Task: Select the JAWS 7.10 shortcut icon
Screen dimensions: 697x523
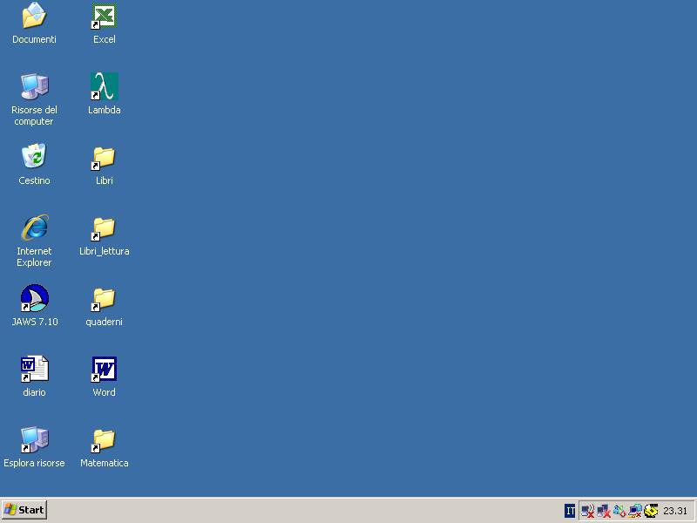Action: coord(34,298)
